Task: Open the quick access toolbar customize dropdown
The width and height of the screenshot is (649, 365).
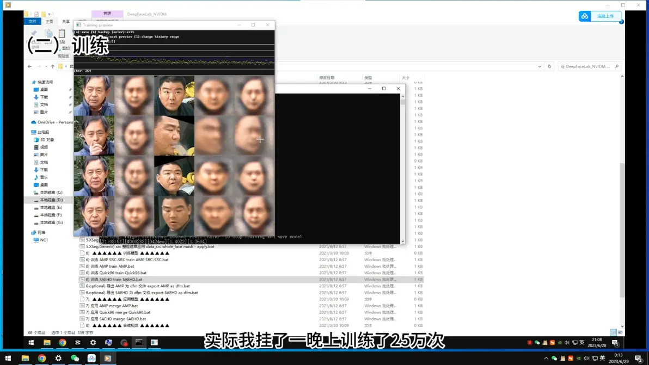Action: 49,15
